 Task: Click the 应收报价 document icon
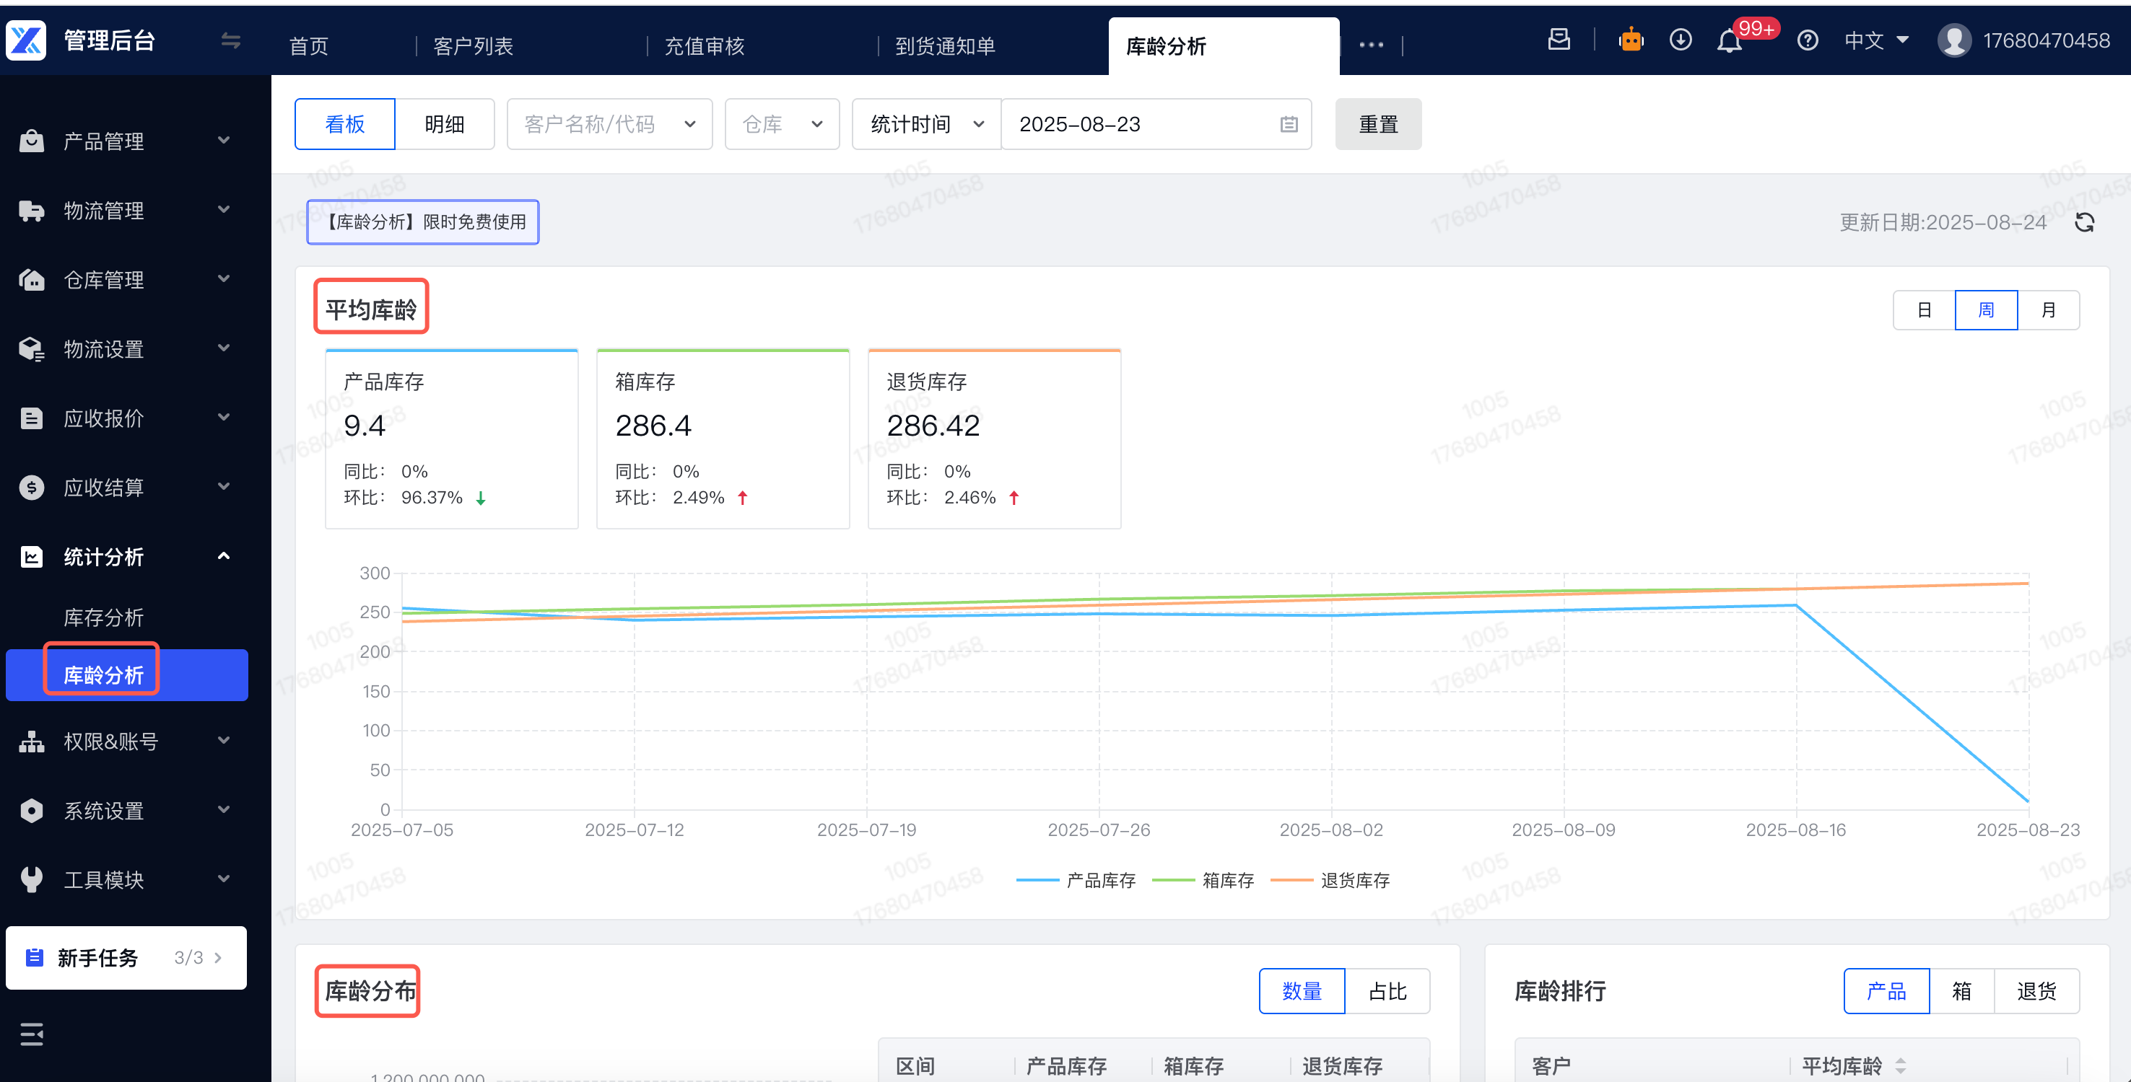point(32,419)
